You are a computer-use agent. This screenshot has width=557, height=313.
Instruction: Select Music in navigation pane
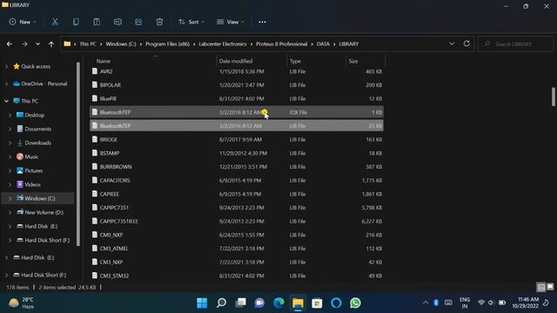pos(31,156)
